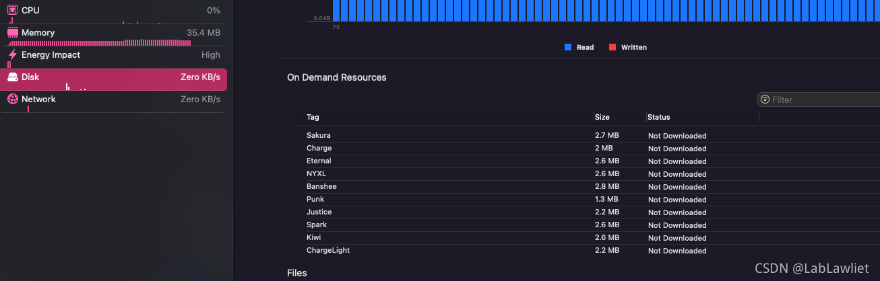The height and width of the screenshot is (281, 880).
Task: Select the Charge tag row
Action: [x=588, y=148]
